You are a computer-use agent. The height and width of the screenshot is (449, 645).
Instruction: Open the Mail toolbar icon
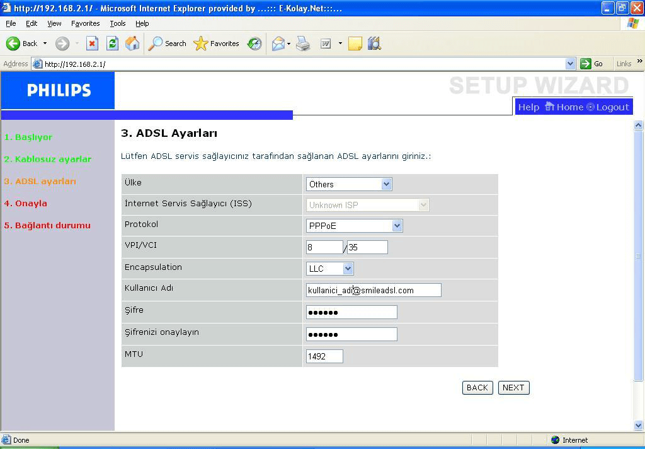[x=278, y=44]
